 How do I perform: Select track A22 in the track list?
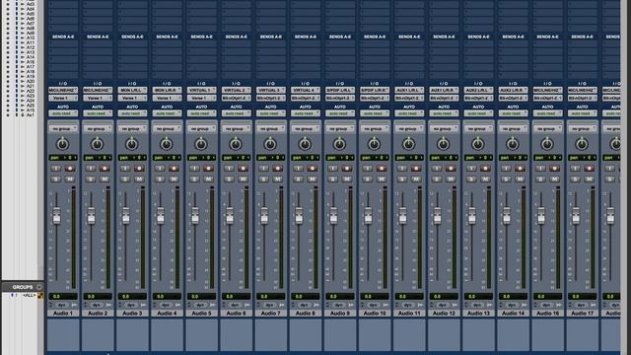[x=31, y=91]
